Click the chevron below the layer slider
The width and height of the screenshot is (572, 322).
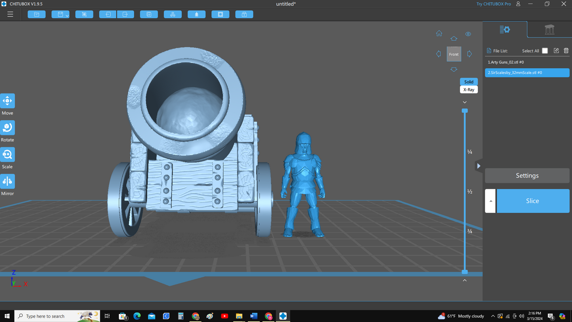coord(465,280)
